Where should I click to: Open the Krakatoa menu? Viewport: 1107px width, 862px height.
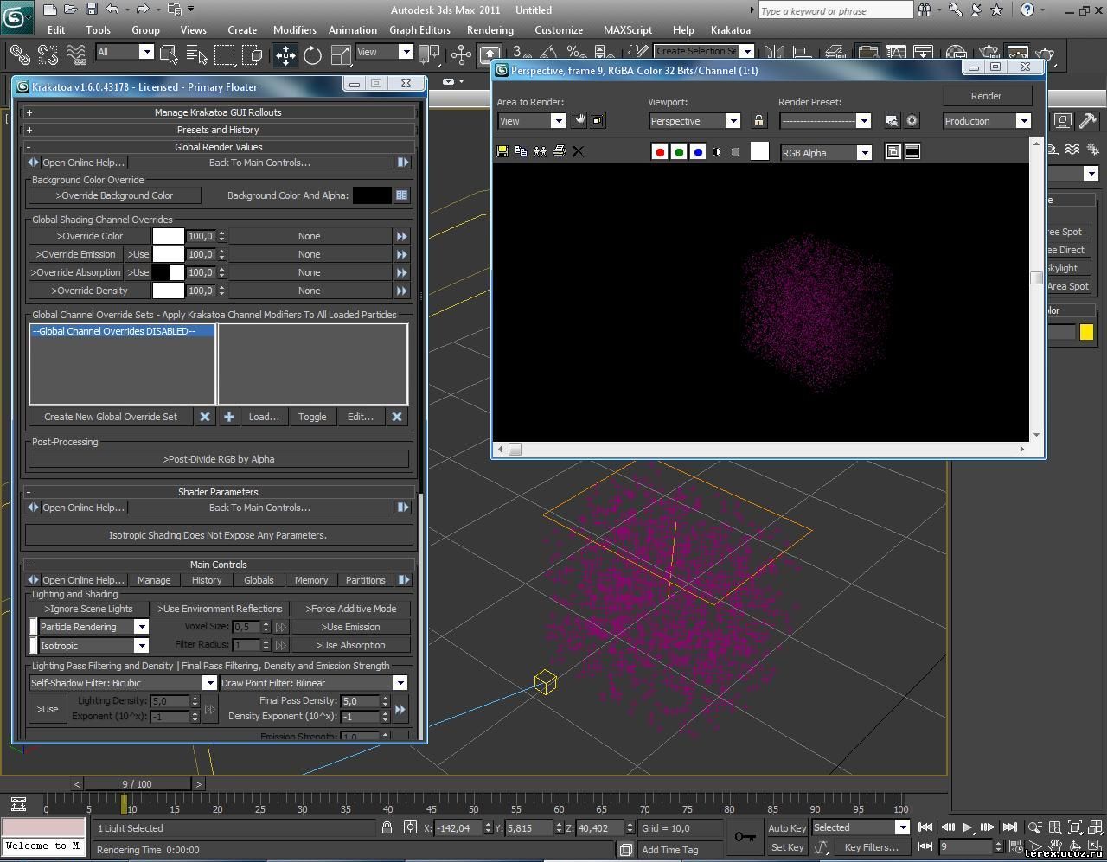(x=730, y=29)
